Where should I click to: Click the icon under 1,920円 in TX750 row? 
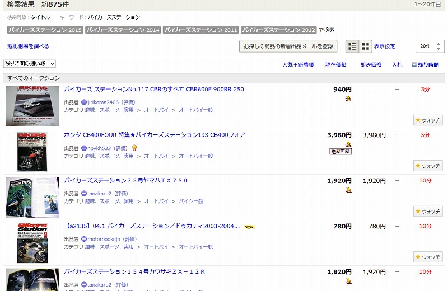point(348,190)
